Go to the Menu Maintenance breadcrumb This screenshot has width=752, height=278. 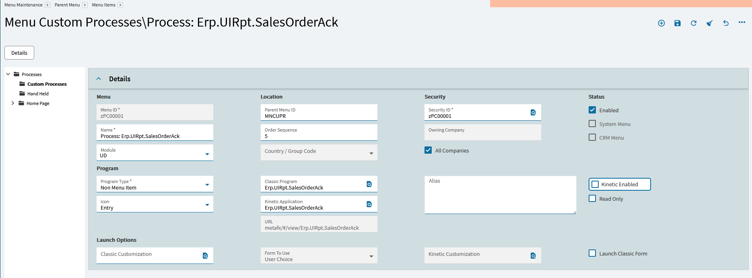(x=23, y=5)
